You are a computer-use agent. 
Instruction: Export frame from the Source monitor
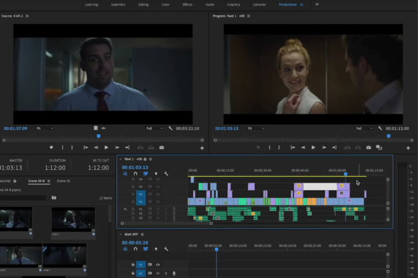161,148
